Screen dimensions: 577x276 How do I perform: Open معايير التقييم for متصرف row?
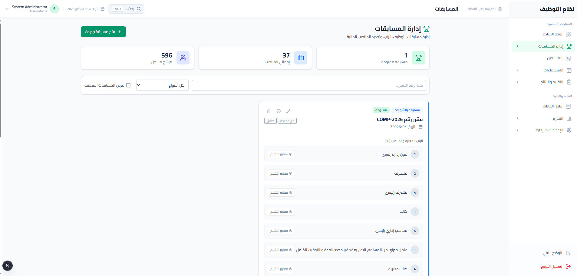[281, 173]
